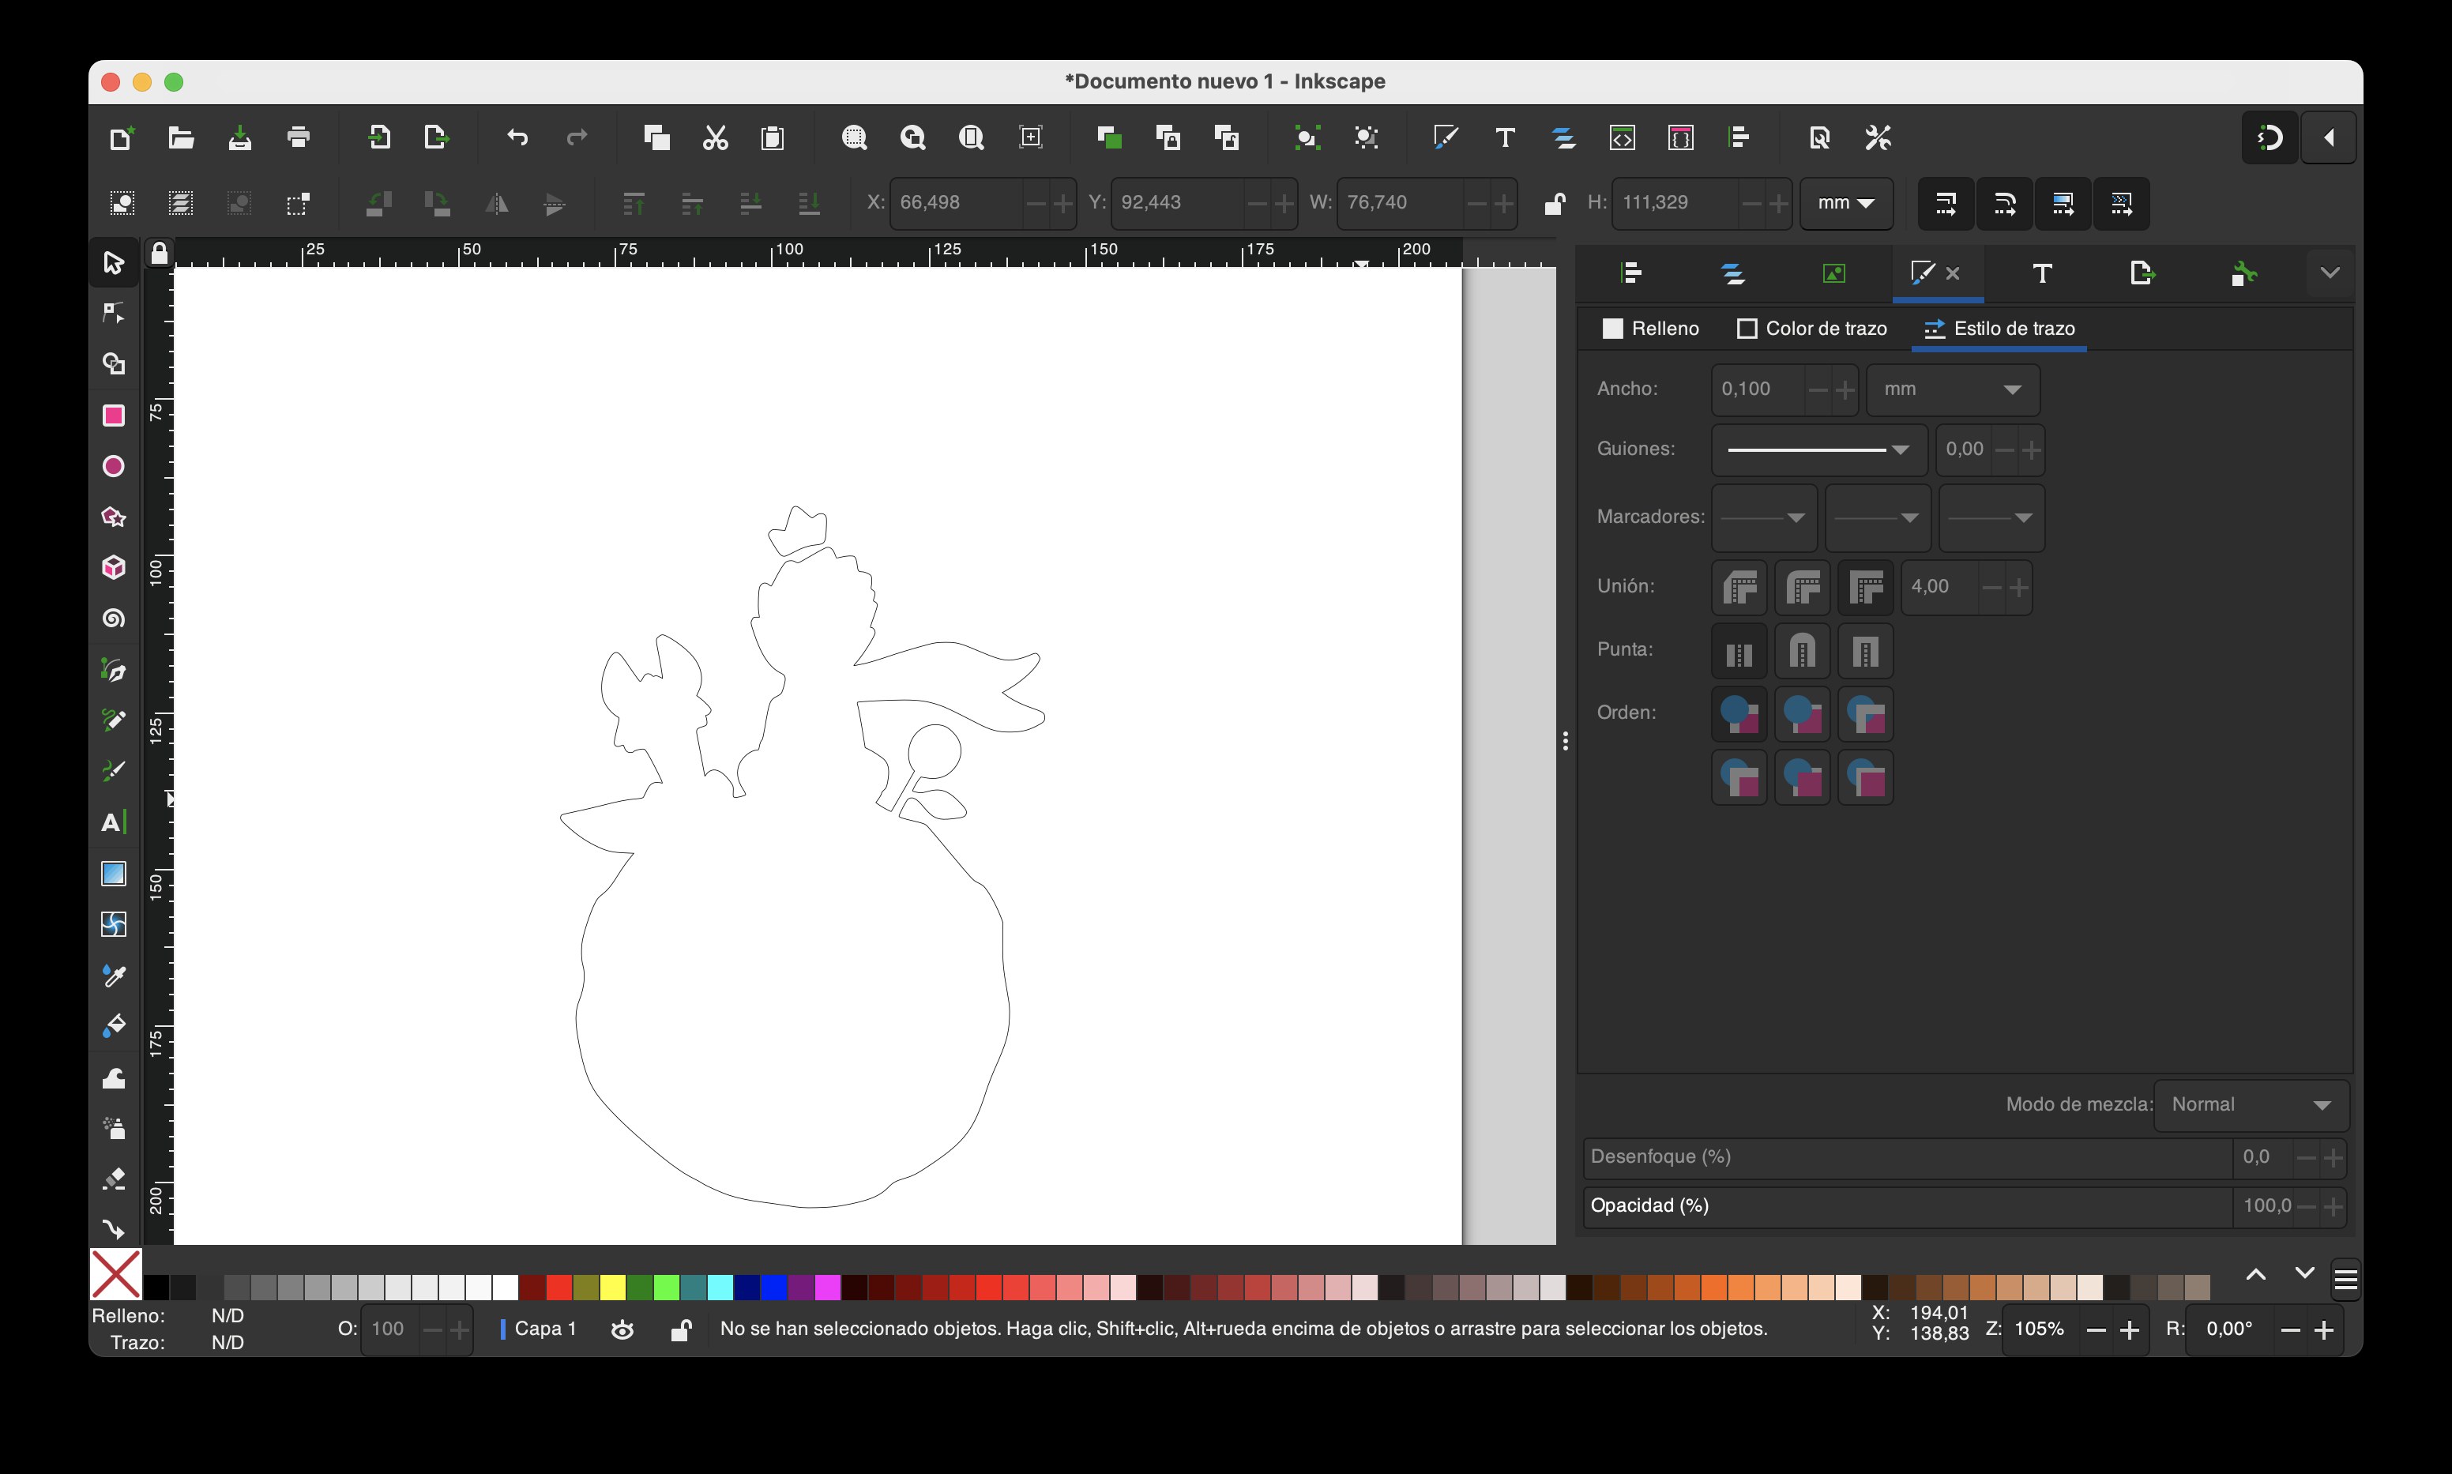Open the palette options menu button
Viewport: 2452px width, 1474px height.
point(2345,1280)
